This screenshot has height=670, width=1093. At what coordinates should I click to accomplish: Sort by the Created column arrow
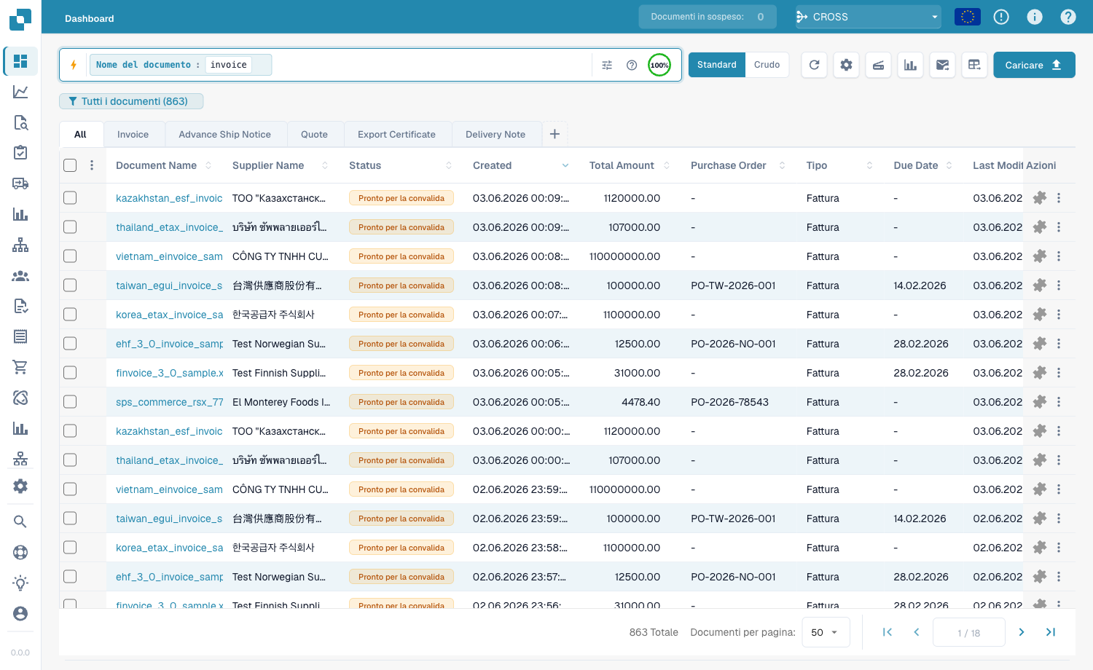[565, 166]
